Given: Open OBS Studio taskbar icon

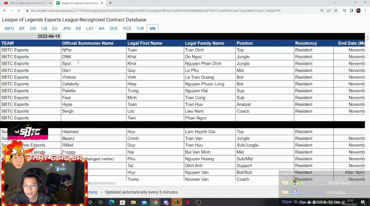Looking at the screenshot, I should coord(198,202).
